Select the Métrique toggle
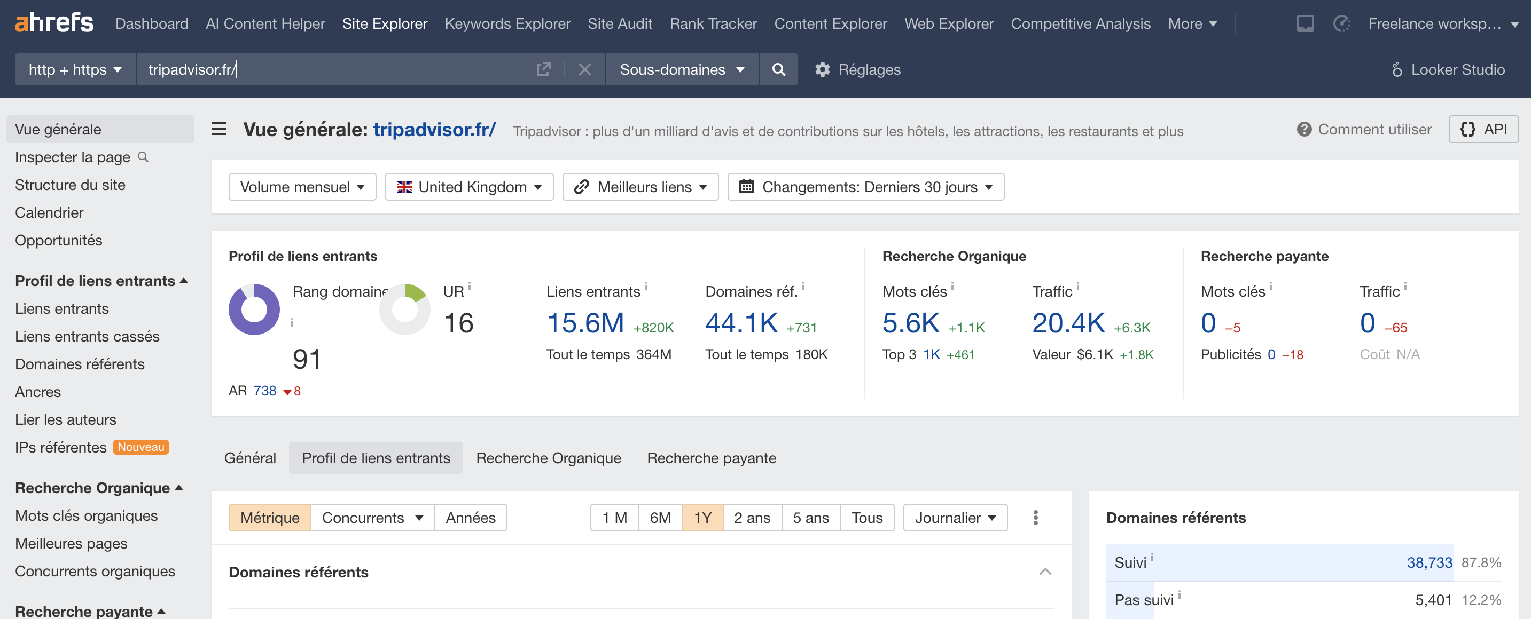This screenshot has width=1531, height=619. coord(270,518)
